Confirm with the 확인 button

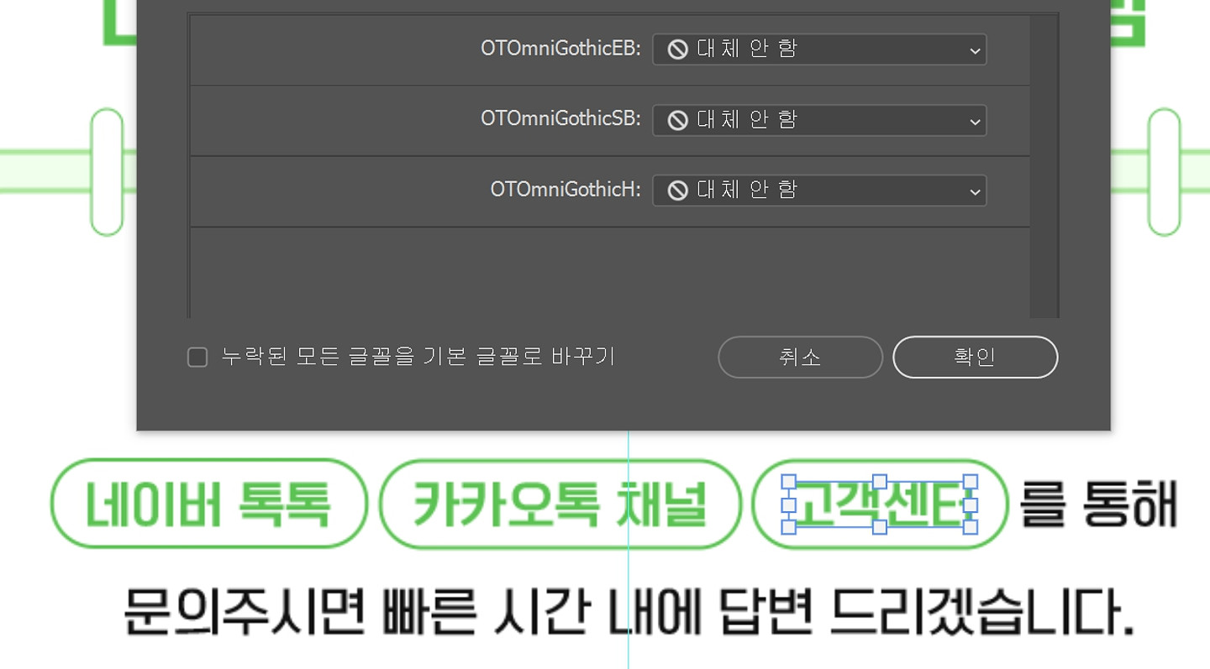(x=975, y=358)
